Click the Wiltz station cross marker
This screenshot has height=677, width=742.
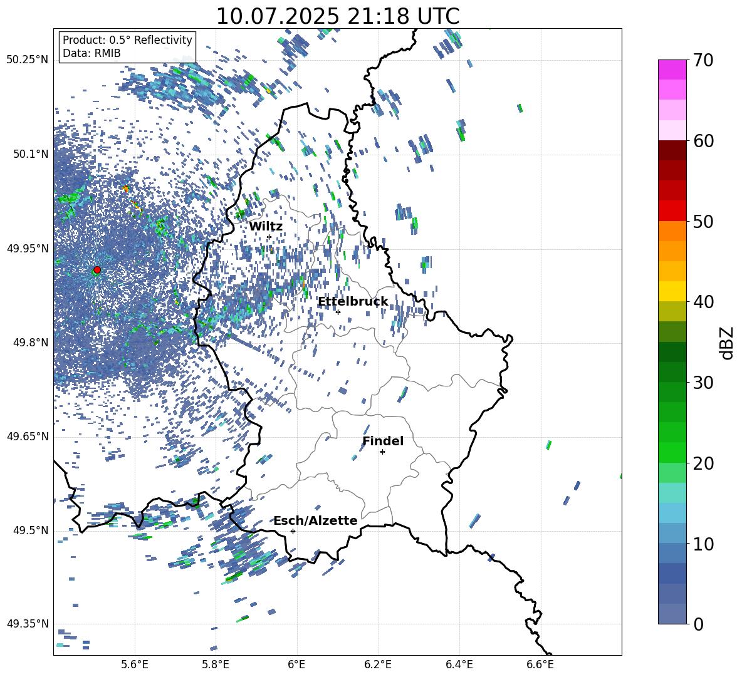coord(269,237)
